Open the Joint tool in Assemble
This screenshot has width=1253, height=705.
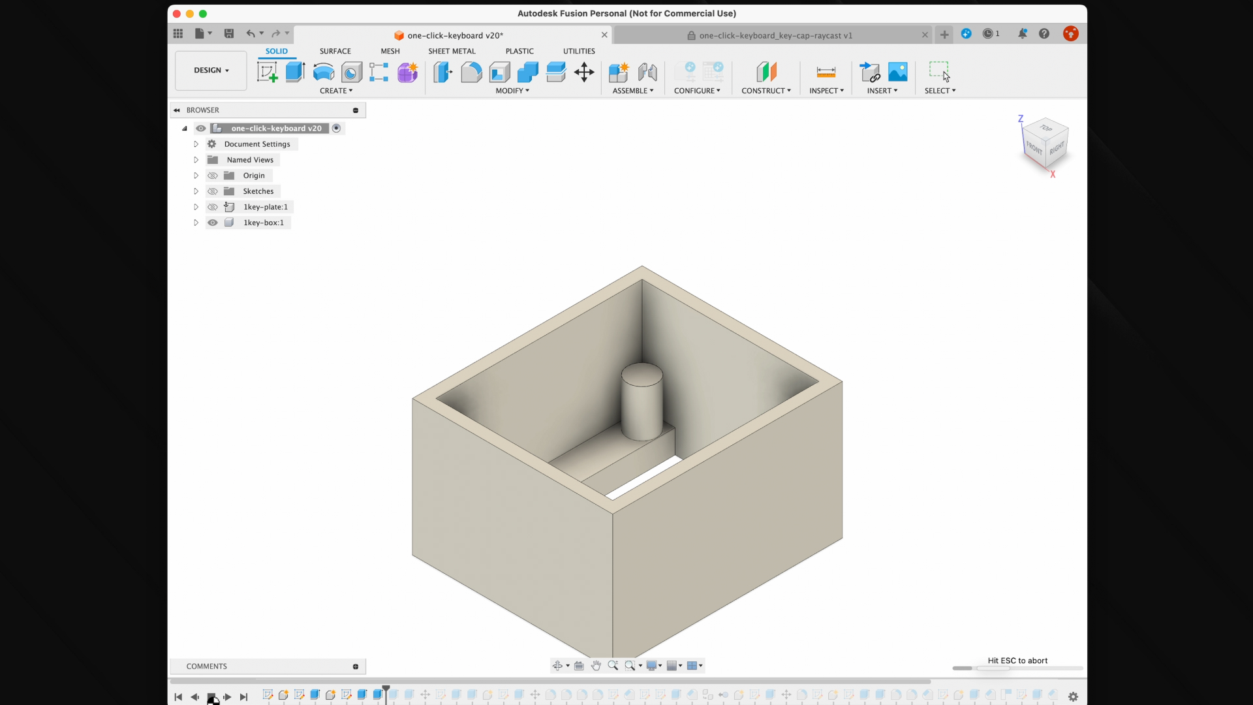pos(647,72)
